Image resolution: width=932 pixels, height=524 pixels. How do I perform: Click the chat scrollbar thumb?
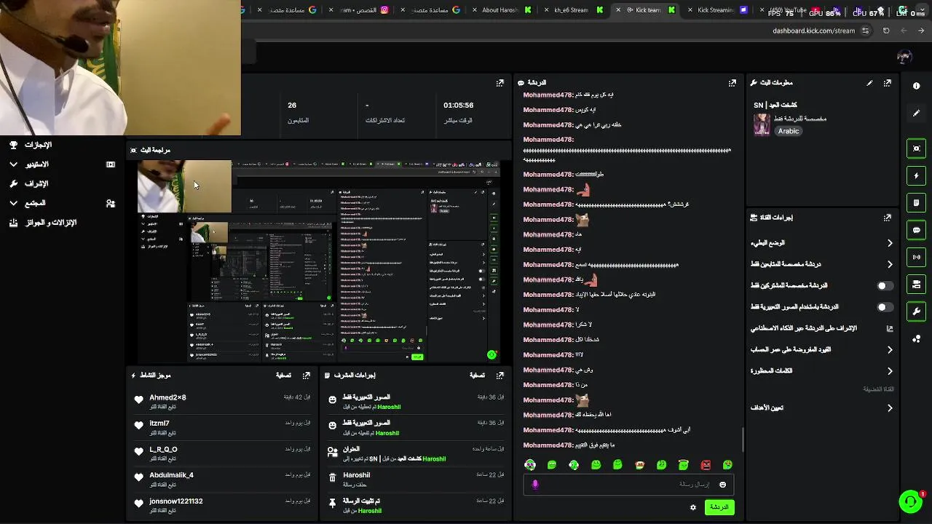(x=742, y=440)
